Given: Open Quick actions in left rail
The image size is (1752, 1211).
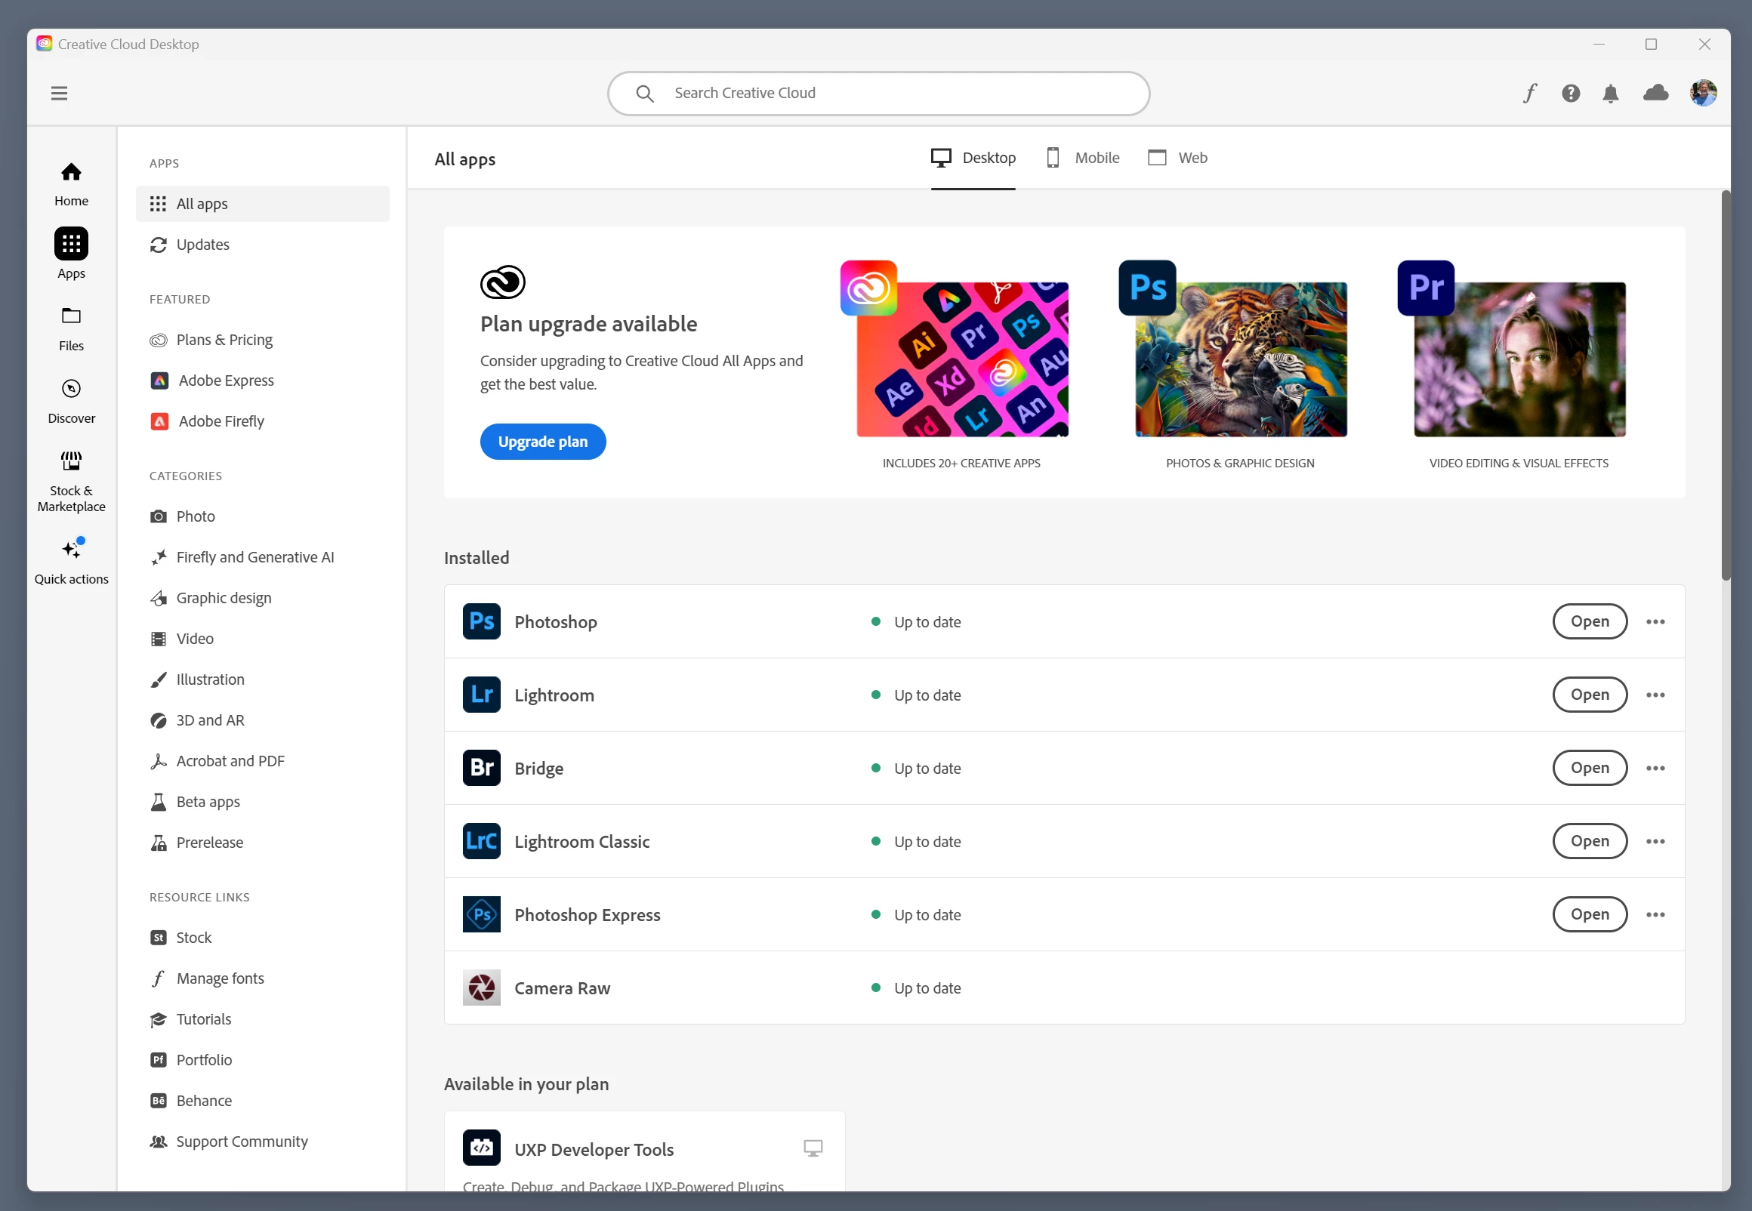Looking at the screenshot, I should tap(71, 561).
